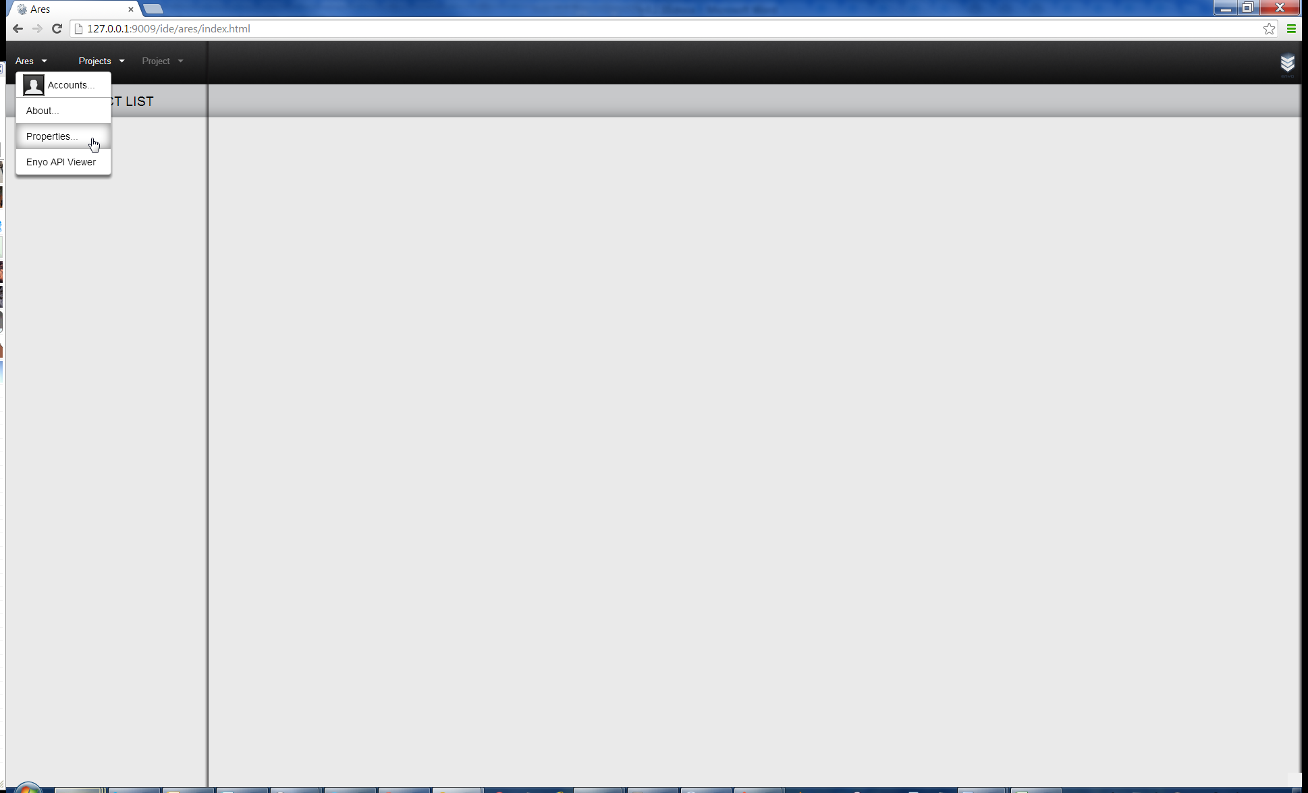Open the Enyo API Viewer
The width and height of the screenshot is (1308, 793).
(61, 161)
